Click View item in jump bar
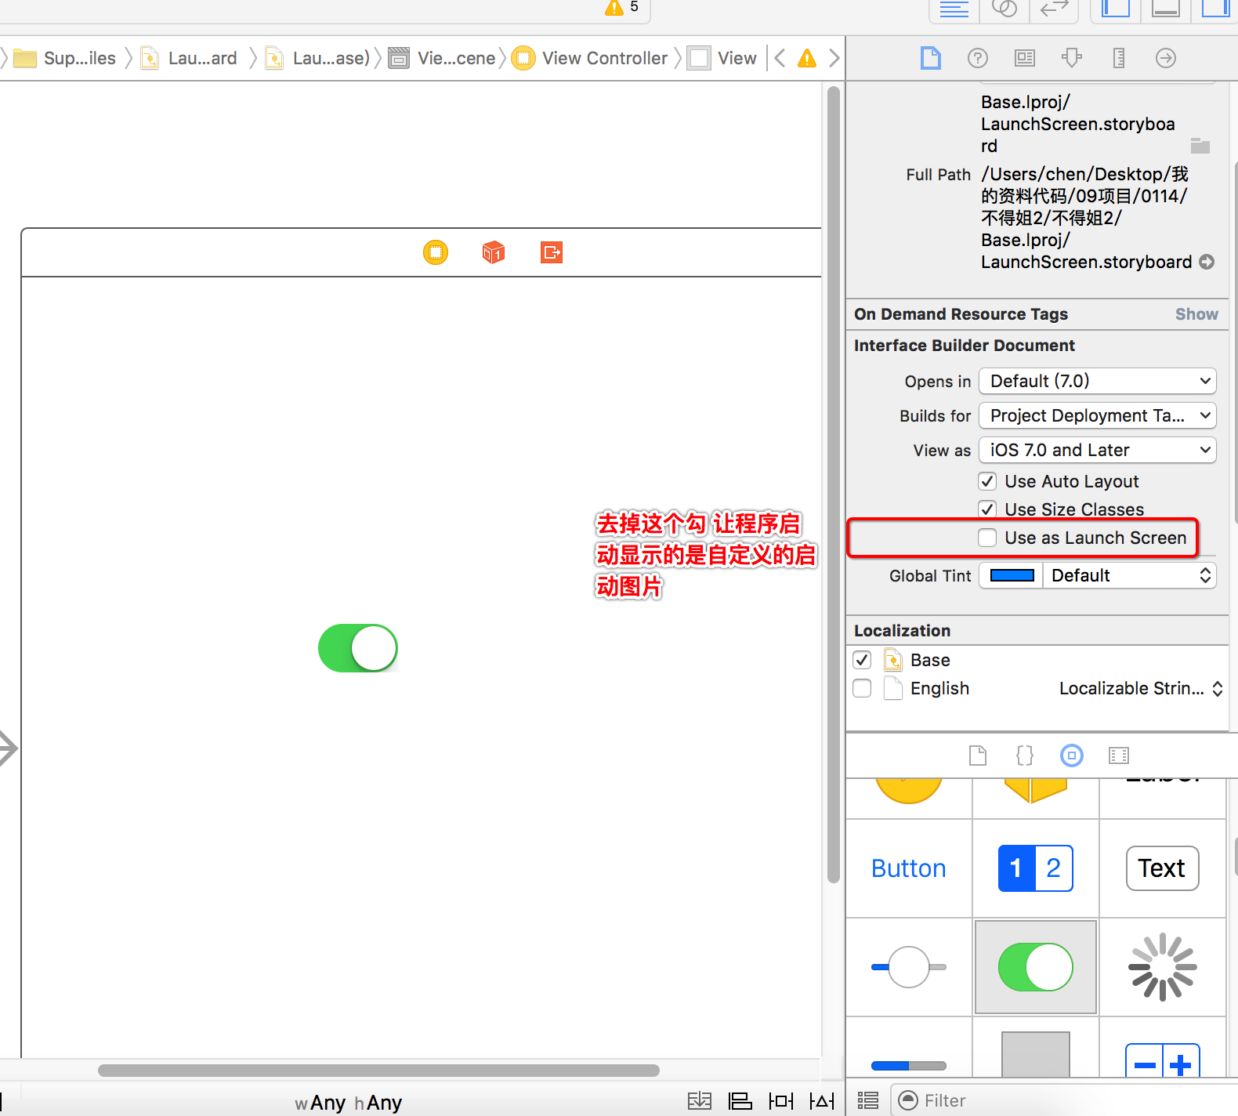 click(722, 58)
